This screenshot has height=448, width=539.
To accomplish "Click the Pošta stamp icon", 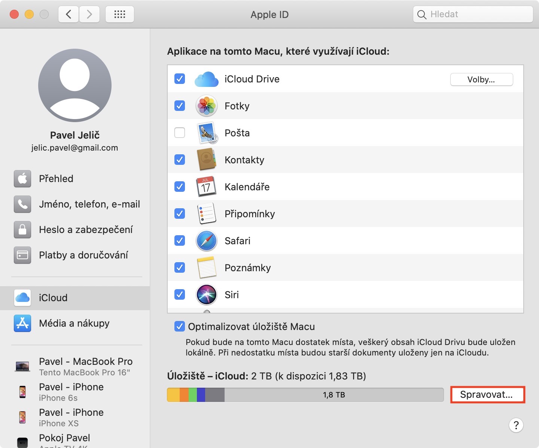I will coord(207,133).
